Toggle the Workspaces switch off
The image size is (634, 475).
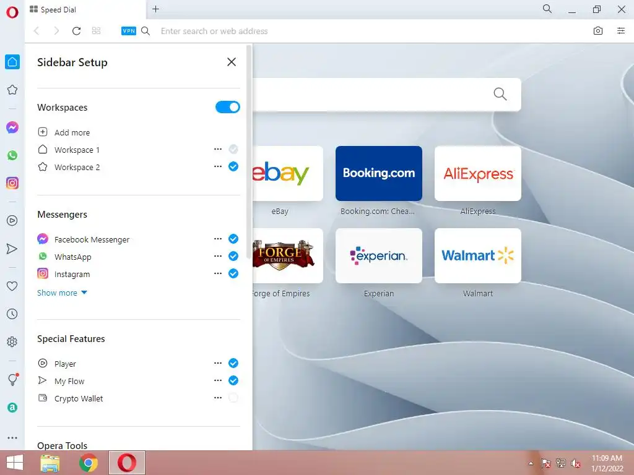click(228, 107)
